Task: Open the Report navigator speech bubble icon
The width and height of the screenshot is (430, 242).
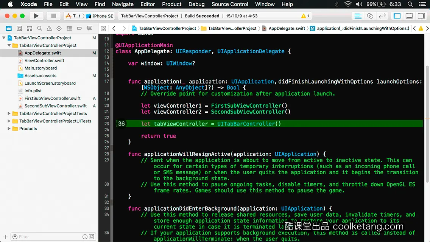Action: (90, 28)
